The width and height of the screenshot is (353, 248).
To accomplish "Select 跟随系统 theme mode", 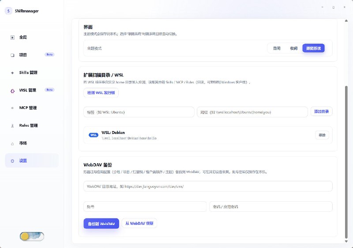I will coord(313,48).
